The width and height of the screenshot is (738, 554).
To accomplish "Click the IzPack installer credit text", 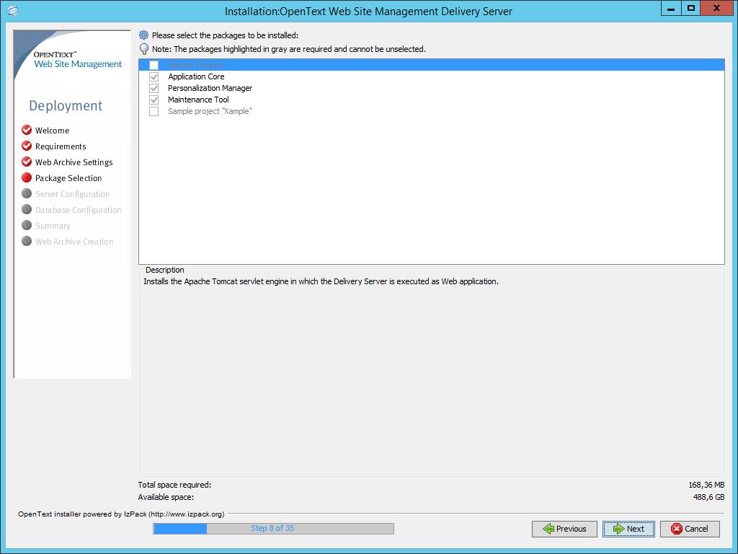I will [121, 514].
